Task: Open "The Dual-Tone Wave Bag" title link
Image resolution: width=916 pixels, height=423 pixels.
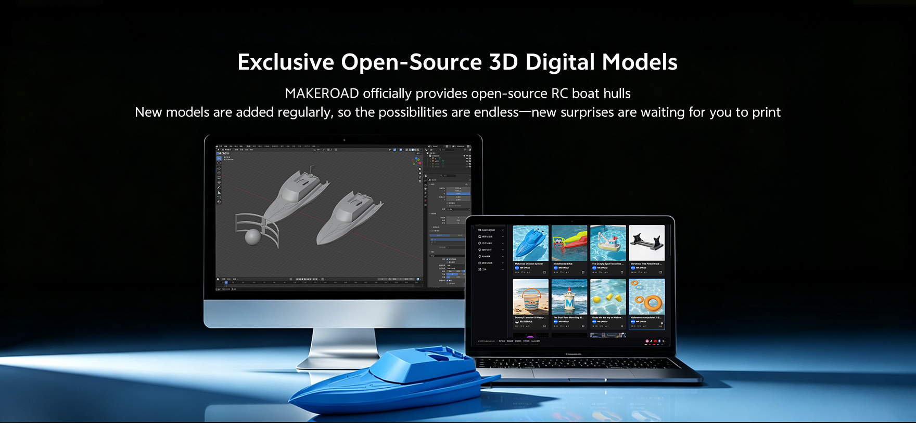Action: [x=568, y=318]
